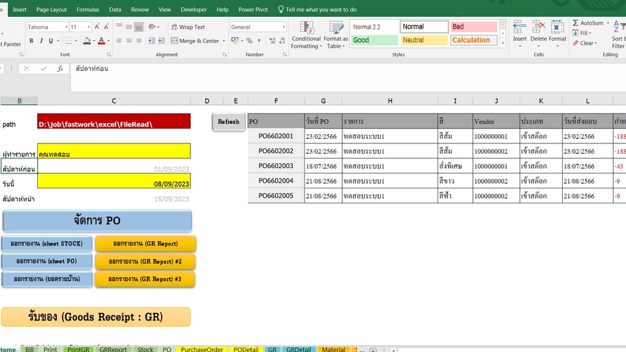The width and height of the screenshot is (626, 352).
Task: Click ออกรายงาน (sheet STOCK) button
Action: (47, 243)
